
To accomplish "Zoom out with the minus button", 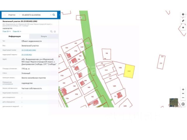I will pyautogui.click(x=183, y=98).
